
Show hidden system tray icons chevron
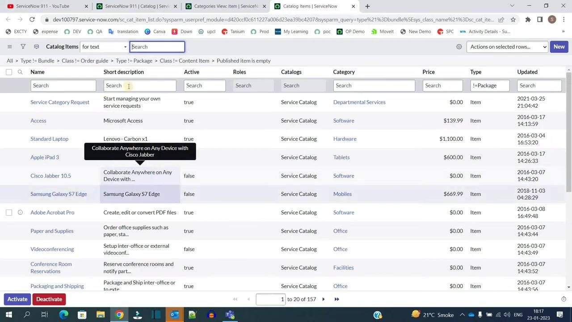[x=462, y=315]
